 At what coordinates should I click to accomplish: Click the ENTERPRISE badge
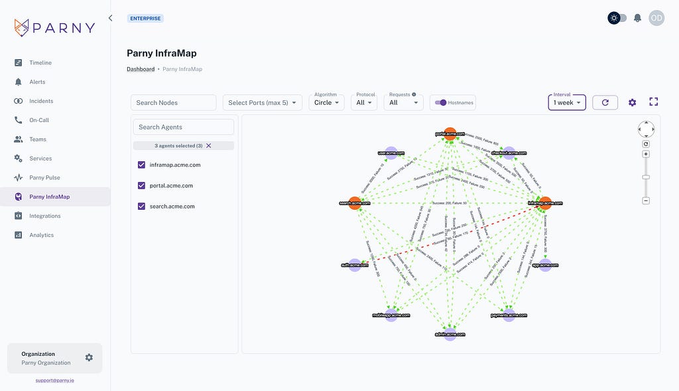click(145, 18)
